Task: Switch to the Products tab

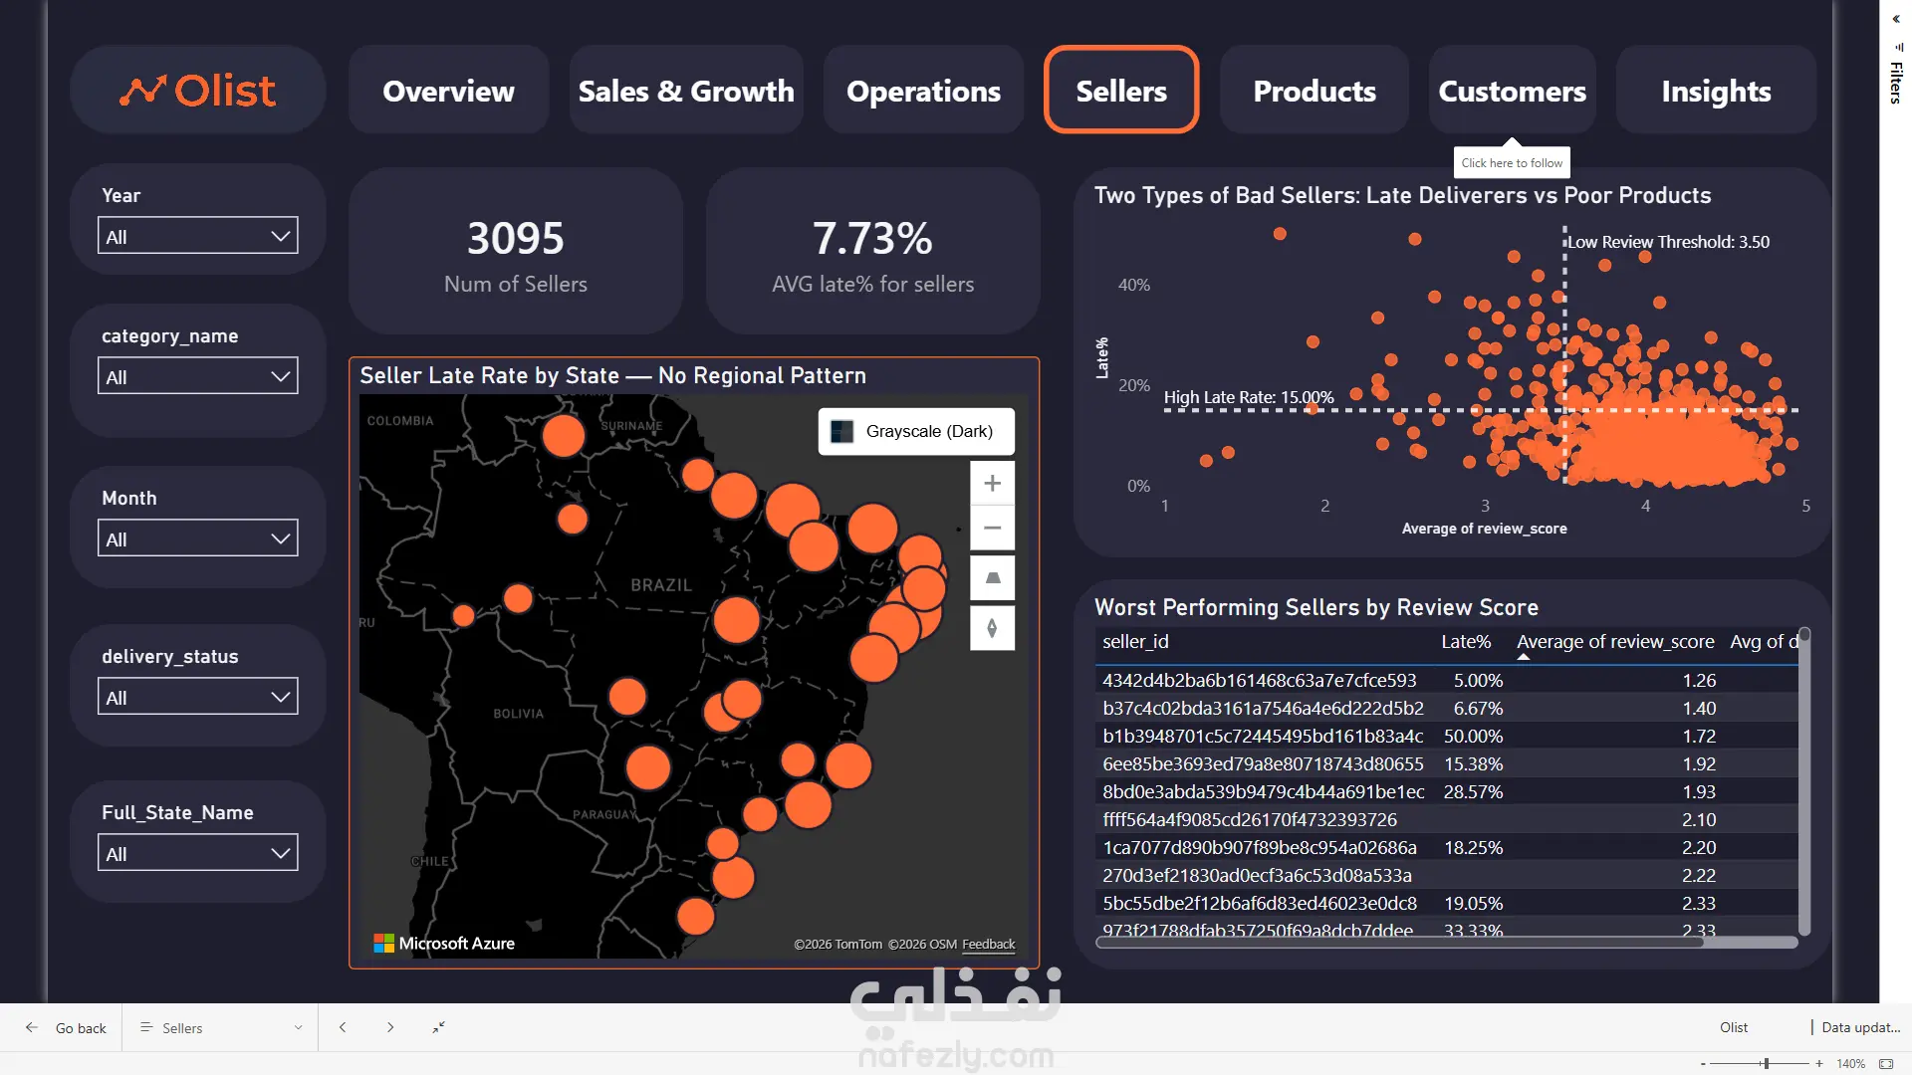Action: pos(1314,91)
